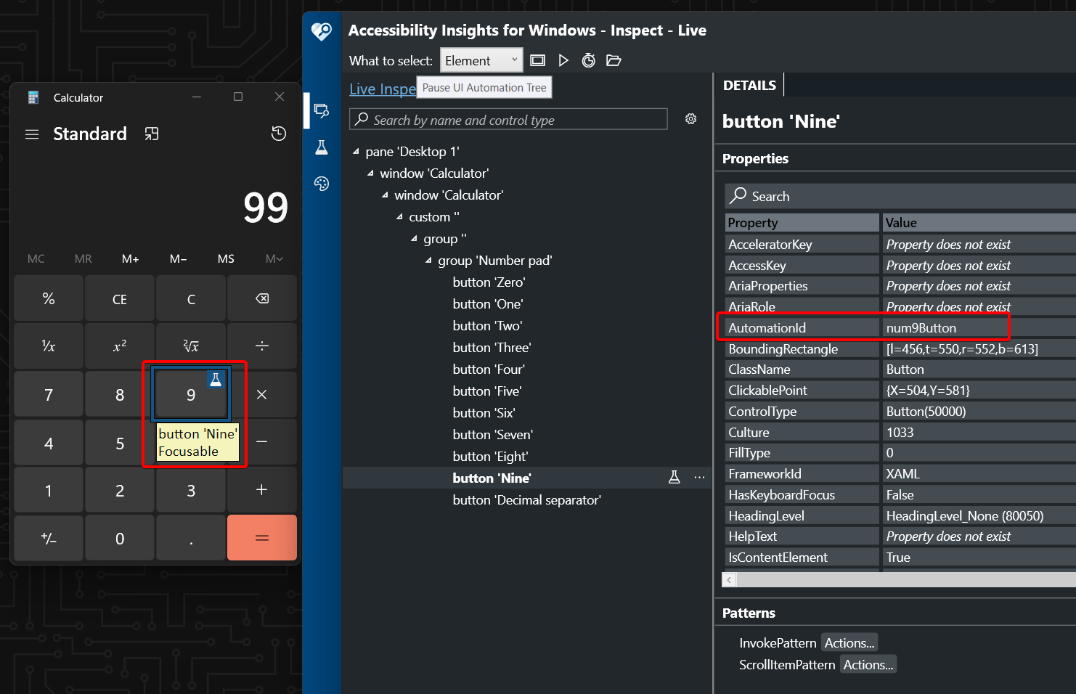Image resolution: width=1076 pixels, height=694 pixels.
Task: Open the Calculator hamburger menu
Action: (x=32, y=134)
